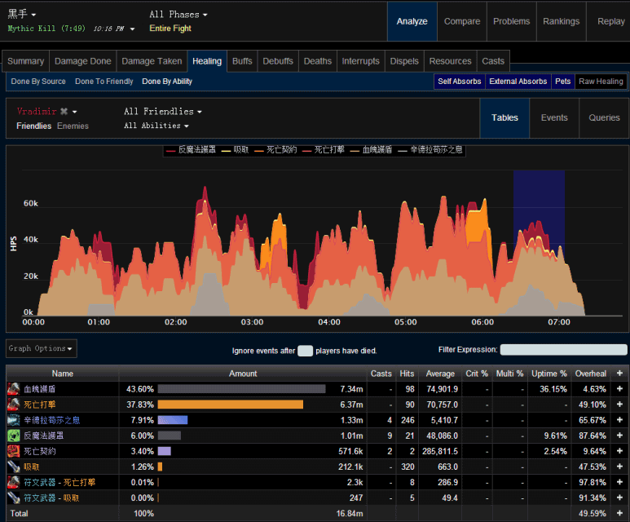630x522 pixels.
Task: Click the 符文武器 - 死亡打擊 icon
Action: (14, 482)
